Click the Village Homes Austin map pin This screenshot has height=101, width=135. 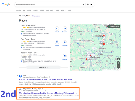pos(104,44)
